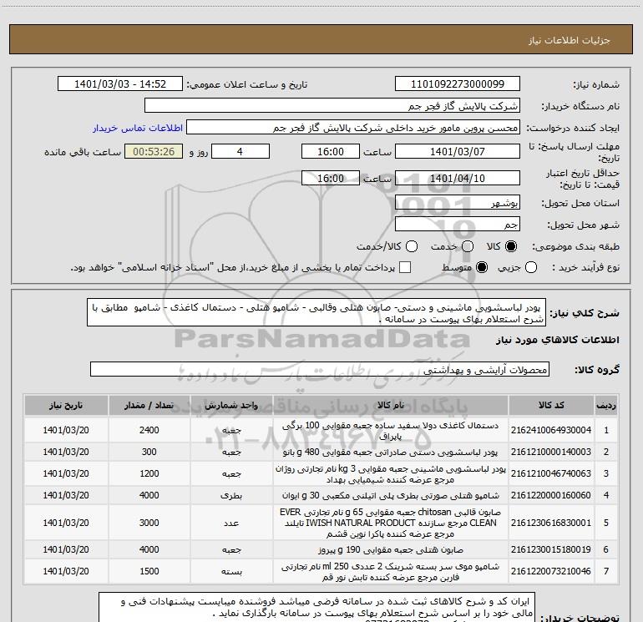Viewport: 643px width, 622px height.
Task: Click the delivery city field جم
Action: point(458,224)
